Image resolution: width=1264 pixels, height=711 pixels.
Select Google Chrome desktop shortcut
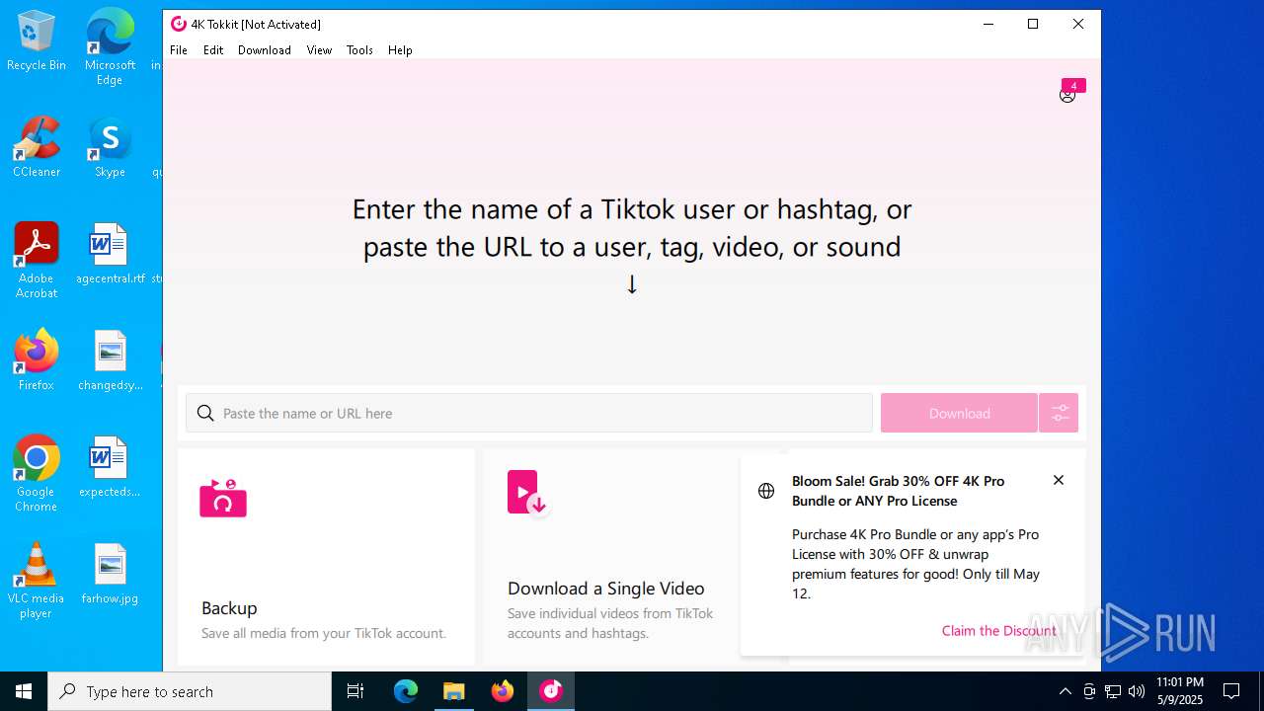point(37,474)
